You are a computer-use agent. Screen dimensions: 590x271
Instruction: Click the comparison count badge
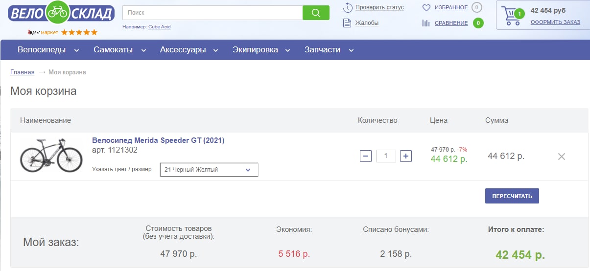[478, 23]
